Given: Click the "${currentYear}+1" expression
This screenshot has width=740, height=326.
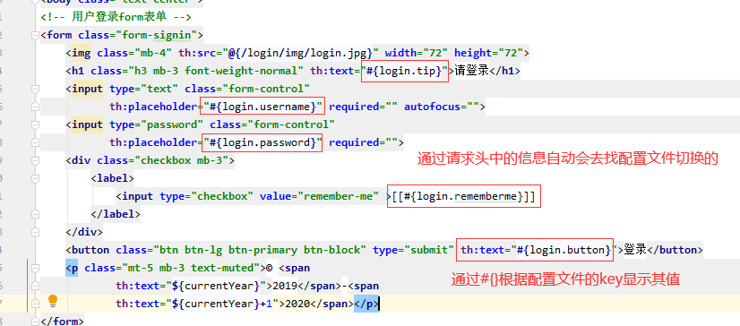Looking at the screenshot, I should click(x=222, y=304).
